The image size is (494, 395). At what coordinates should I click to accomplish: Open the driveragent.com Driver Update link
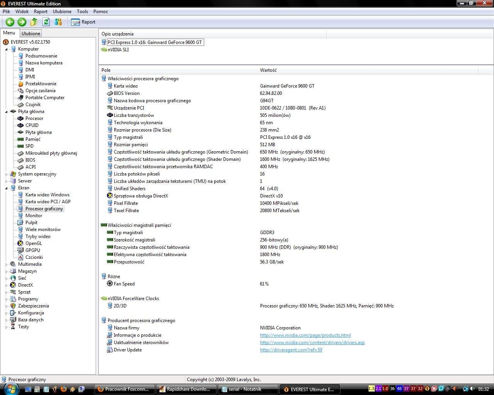click(x=291, y=350)
